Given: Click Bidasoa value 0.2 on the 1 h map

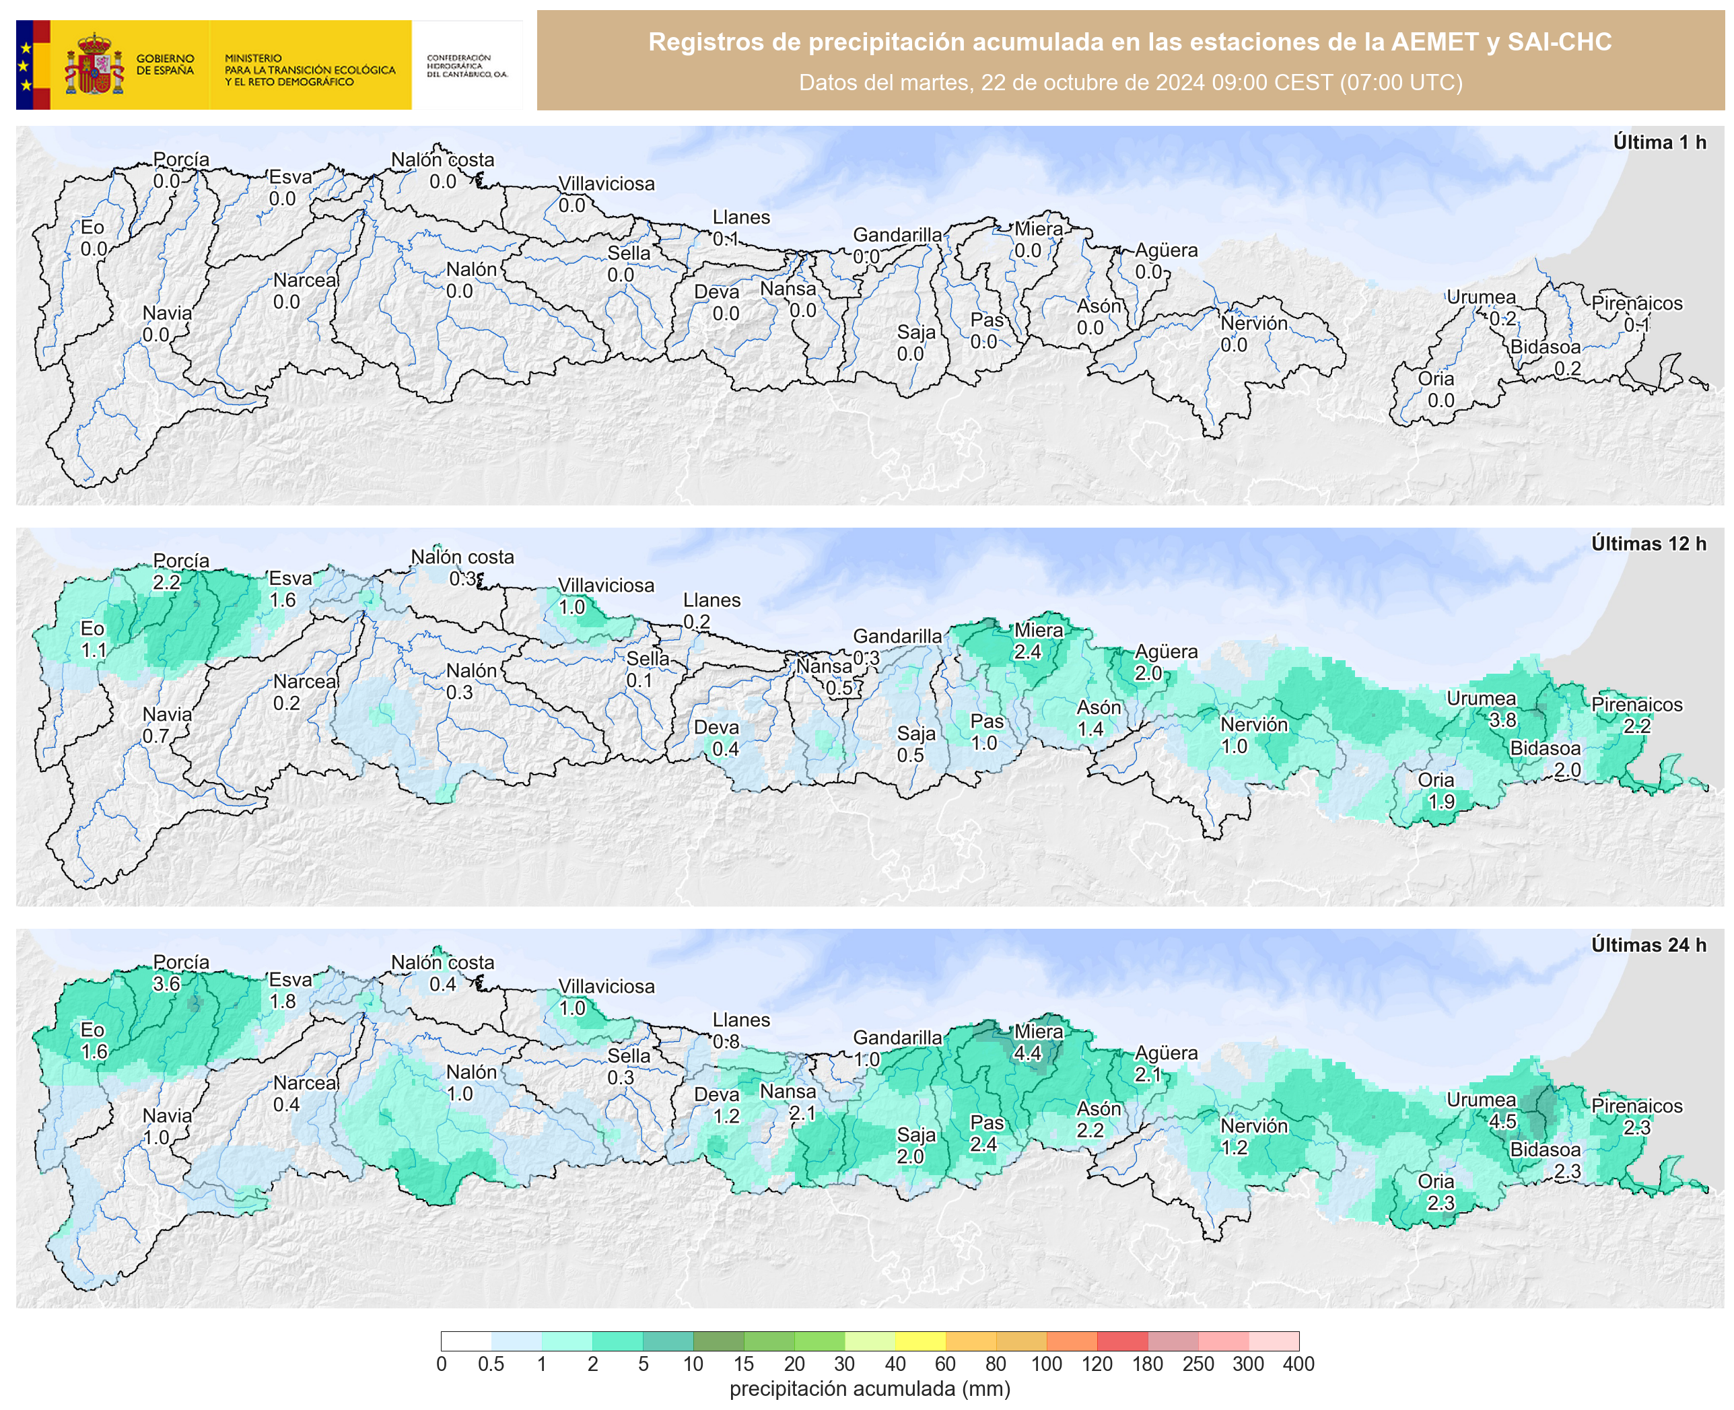Looking at the screenshot, I should [x=1568, y=369].
